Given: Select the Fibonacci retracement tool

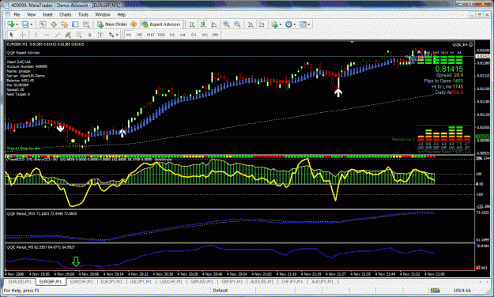Looking at the screenshot, I should click(79, 35).
